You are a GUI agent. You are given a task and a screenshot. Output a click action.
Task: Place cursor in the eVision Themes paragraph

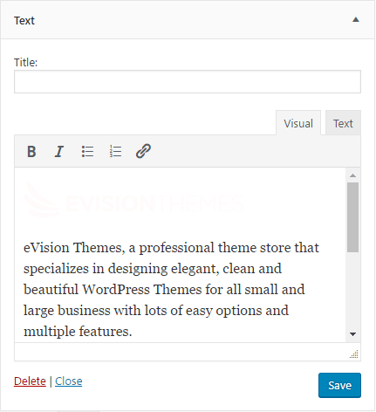pyautogui.click(x=171, y=289)
